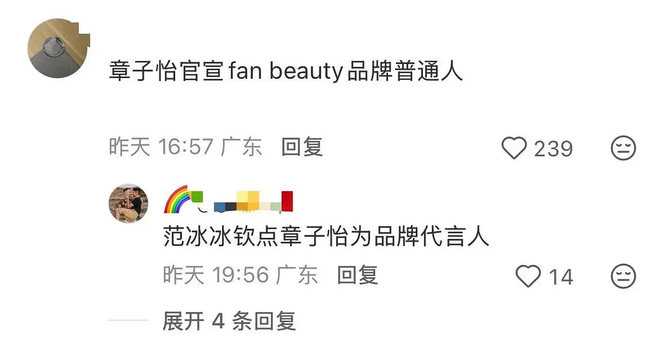Open the top commenter's gray avatar
The image size is (664, 343).
[x=58, y=49]
